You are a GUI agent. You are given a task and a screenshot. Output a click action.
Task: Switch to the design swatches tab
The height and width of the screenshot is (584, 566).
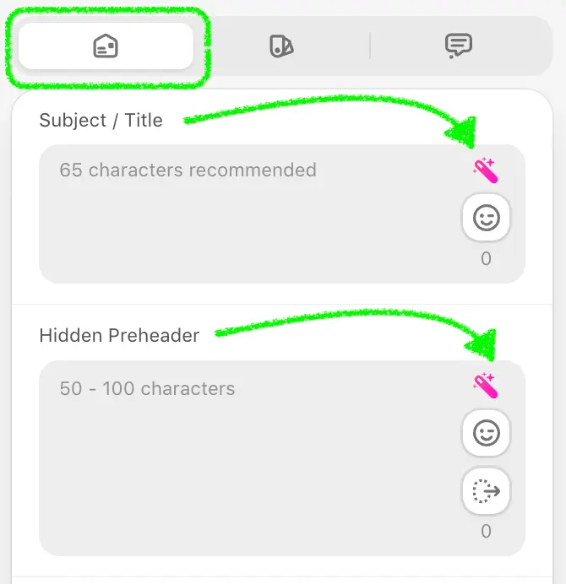pos(281,46)
